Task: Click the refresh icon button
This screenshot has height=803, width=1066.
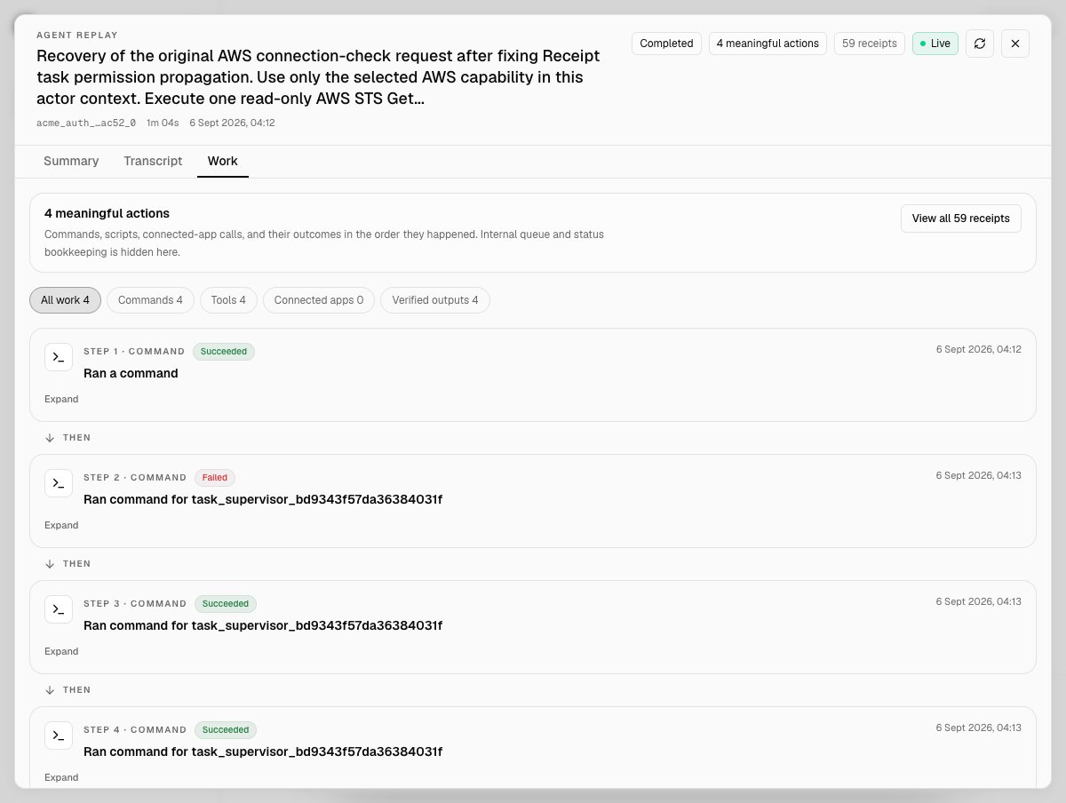Action: pos(980,44)
